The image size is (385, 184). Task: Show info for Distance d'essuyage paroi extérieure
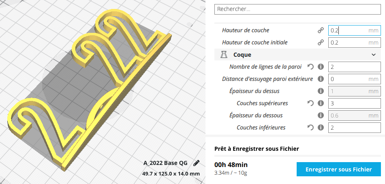pos(321,79)
